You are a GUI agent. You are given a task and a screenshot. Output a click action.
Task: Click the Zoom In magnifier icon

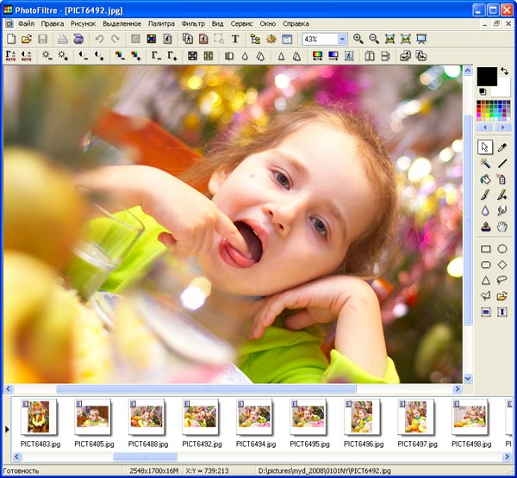[x=358, y=40]
